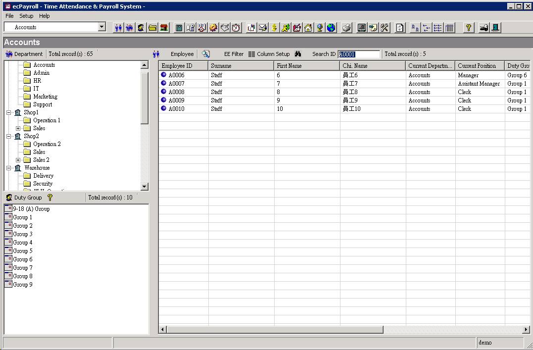Expand the Sales 2 tree node

pyautogui.click(x=18, y=160)
